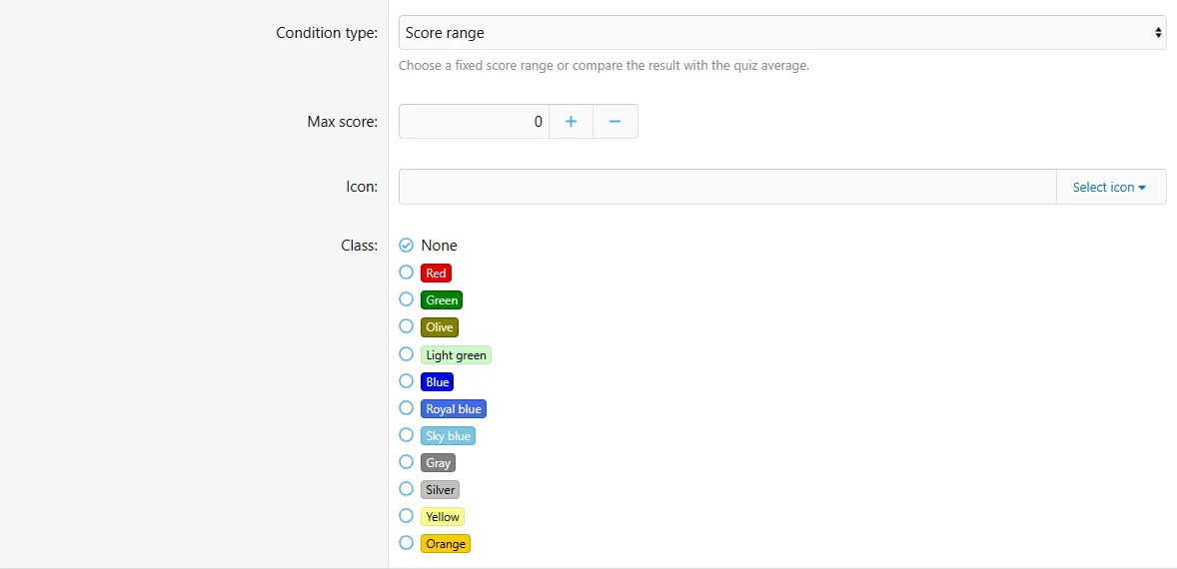The image size is (1177, 569).
Task: Click the Class field label
Action: coord(359,246)
